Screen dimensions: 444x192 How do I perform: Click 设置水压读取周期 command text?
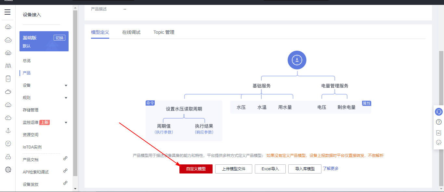[184, 109]
